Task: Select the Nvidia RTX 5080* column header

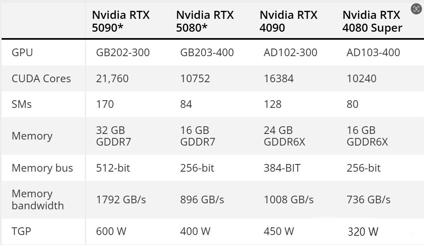Action: [205, 21]
